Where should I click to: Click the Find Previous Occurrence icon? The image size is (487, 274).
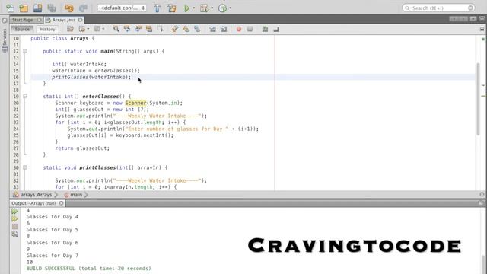tap(127, 29)
